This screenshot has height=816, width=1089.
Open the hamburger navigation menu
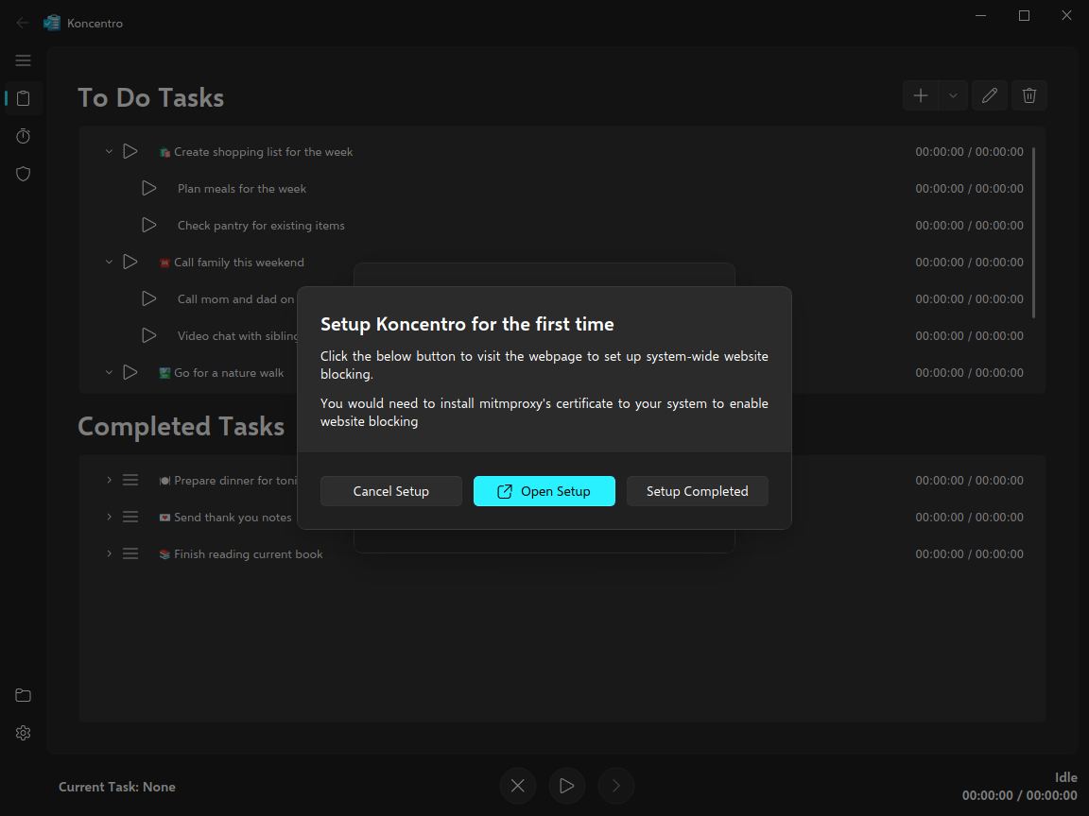point(24,60)
